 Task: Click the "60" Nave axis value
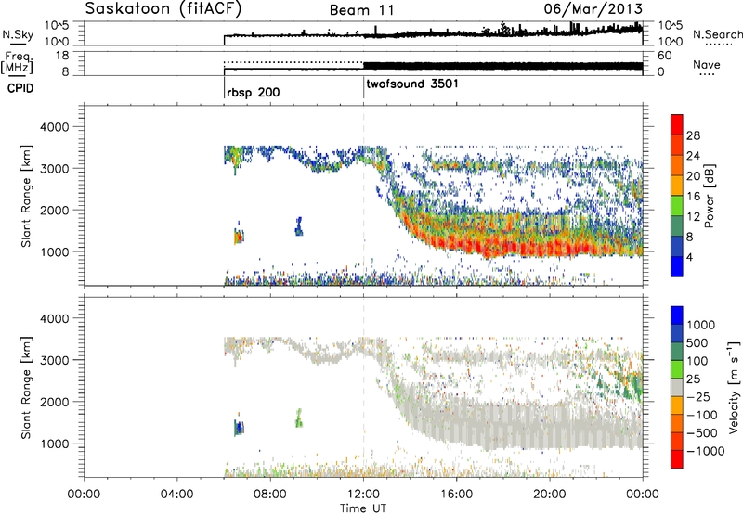pyautogui.click(x=664, y=56)
